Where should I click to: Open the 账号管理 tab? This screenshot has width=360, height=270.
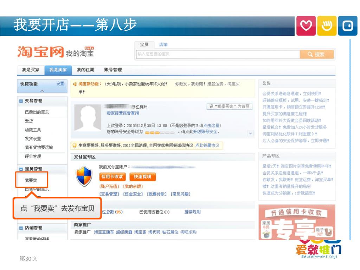click(113, 70)
